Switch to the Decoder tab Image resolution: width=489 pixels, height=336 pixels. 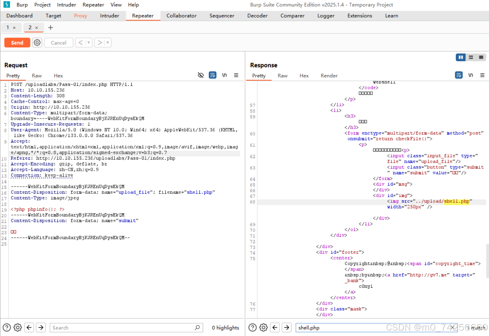[257, 16]
